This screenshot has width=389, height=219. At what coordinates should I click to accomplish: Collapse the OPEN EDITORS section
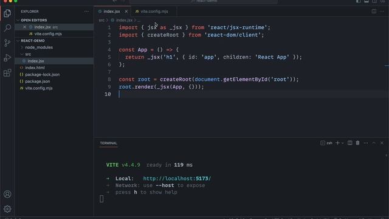(34, 20)
